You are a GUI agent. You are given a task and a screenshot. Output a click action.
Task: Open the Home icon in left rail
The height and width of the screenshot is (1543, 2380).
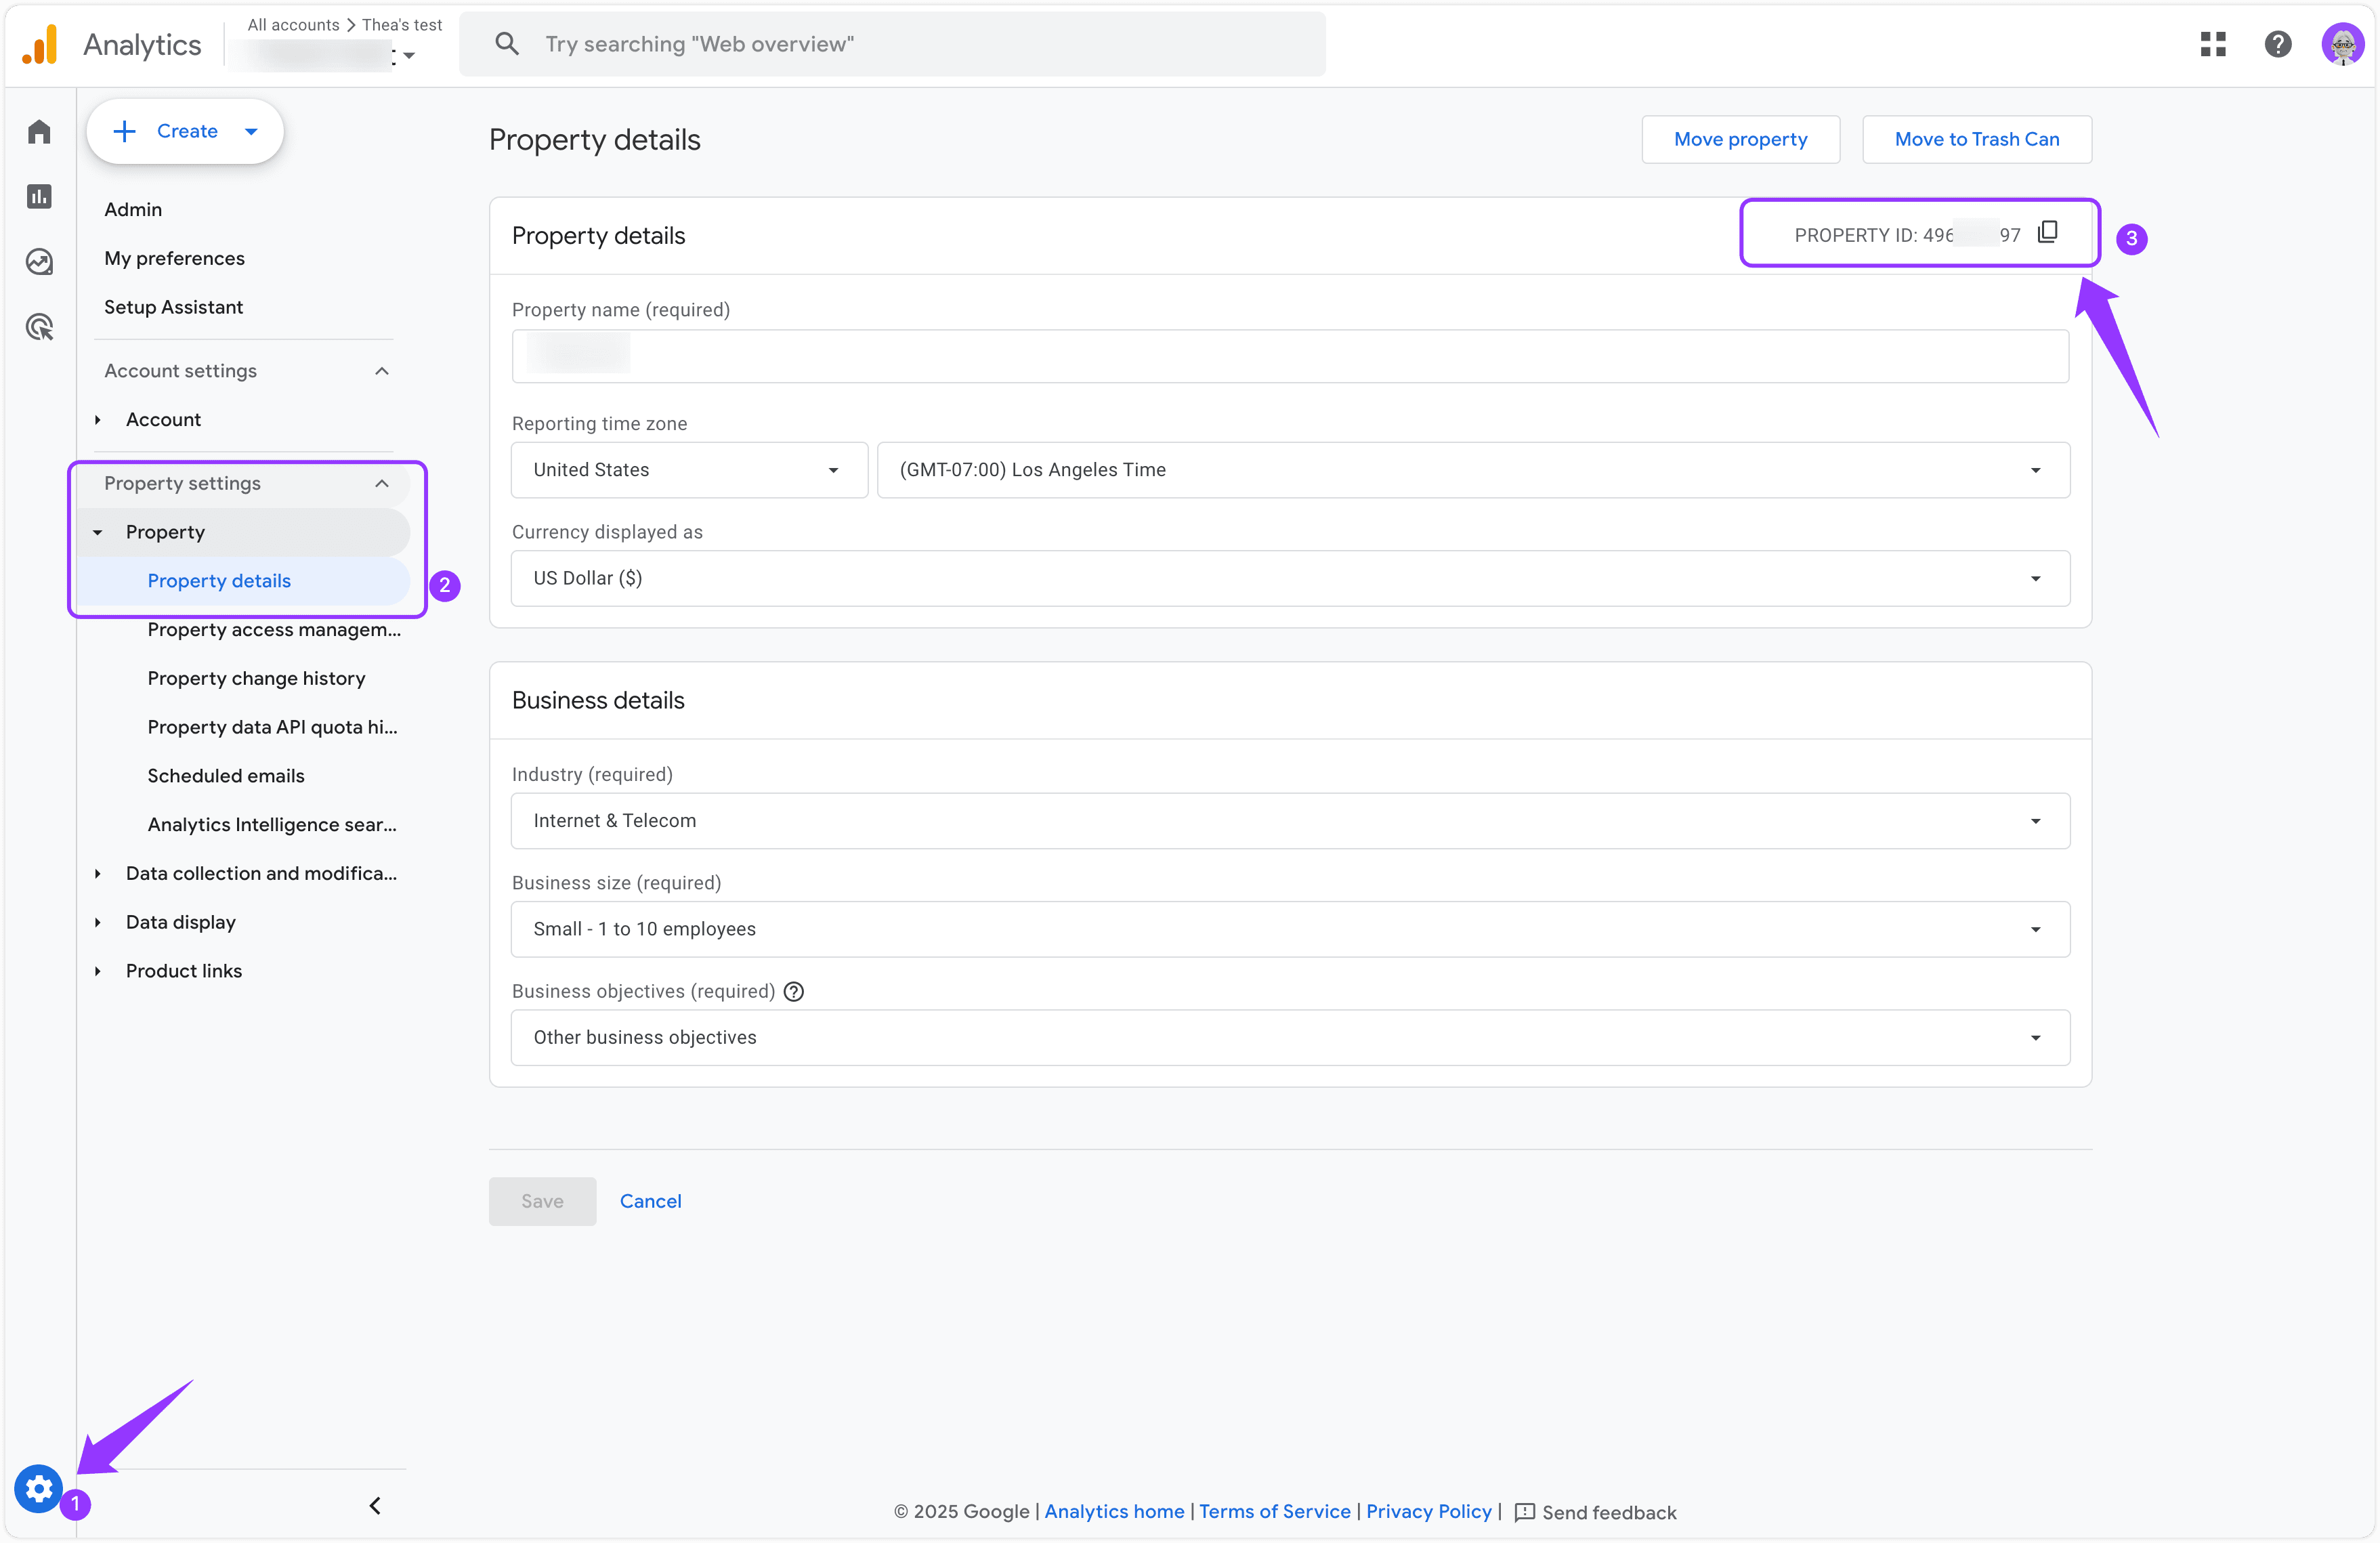39,132
